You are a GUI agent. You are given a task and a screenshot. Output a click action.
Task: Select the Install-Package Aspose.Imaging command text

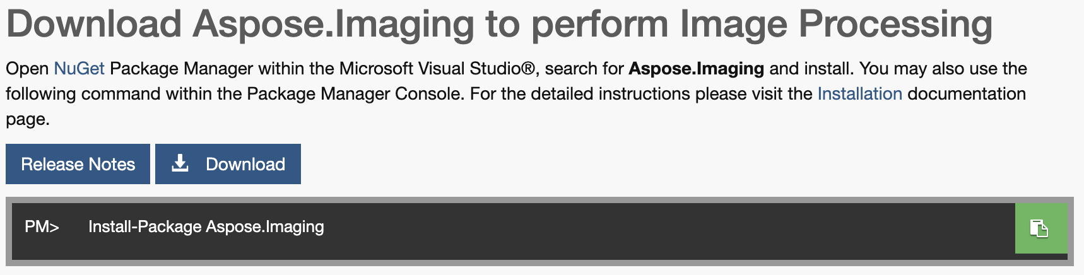point(206,226)
